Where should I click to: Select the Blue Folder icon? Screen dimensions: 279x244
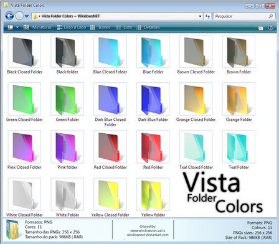pos(153,52)
